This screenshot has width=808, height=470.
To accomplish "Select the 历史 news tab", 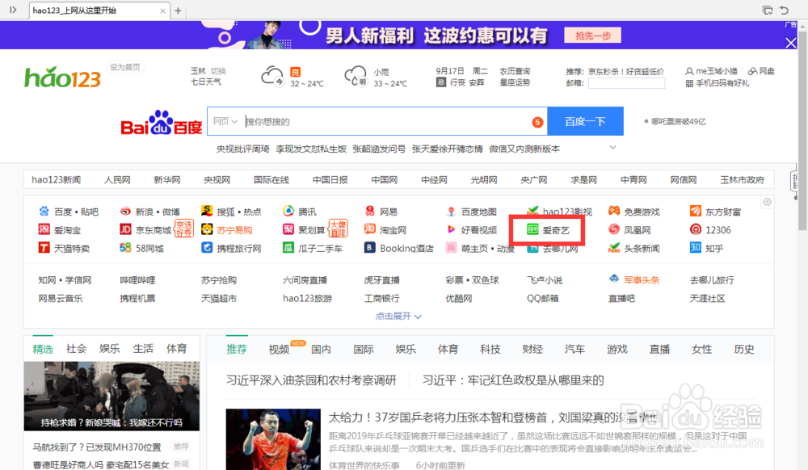I will click(x=743, y=350).
